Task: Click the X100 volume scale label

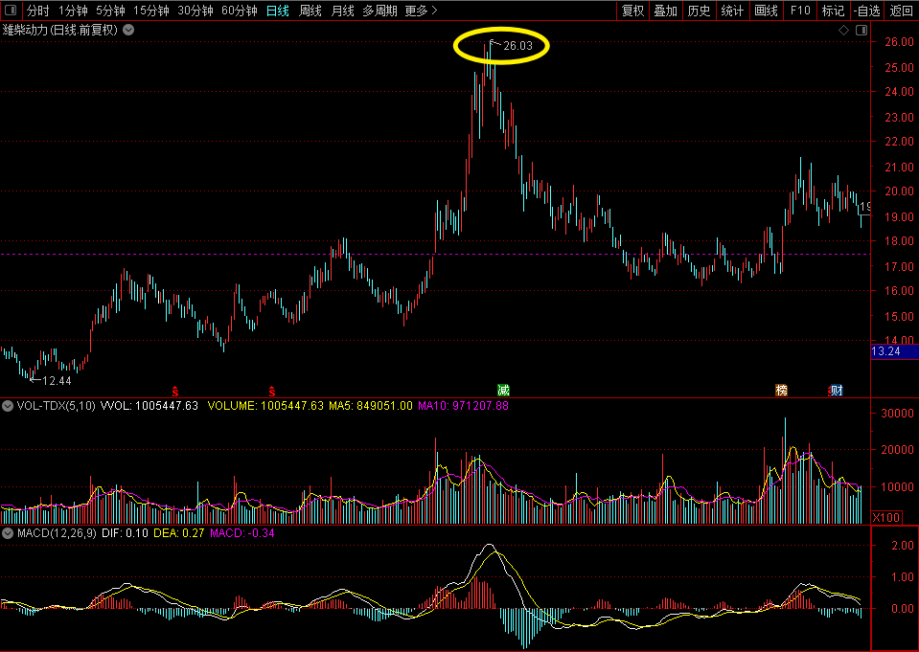Action: (x=886, y=517)
